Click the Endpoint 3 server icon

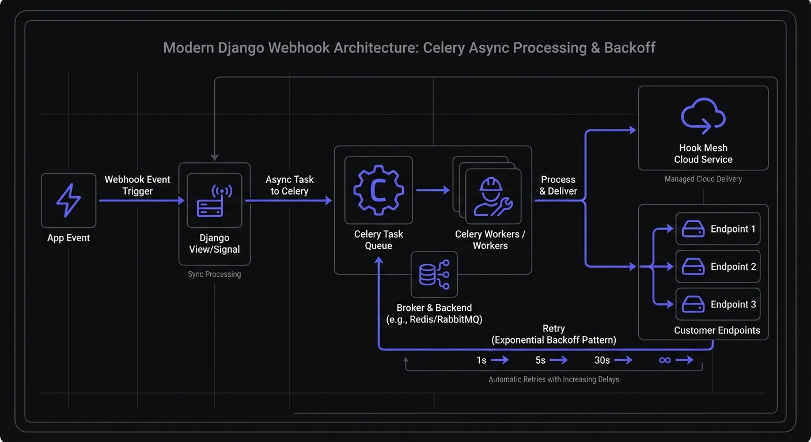693,304
